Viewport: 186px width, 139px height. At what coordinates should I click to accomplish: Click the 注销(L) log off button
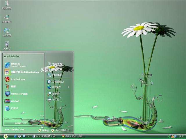pyautogui.click(x=44, y=130)
